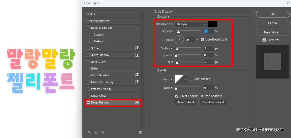Expand the Contour picker arrow

click(x=185, y=79)
